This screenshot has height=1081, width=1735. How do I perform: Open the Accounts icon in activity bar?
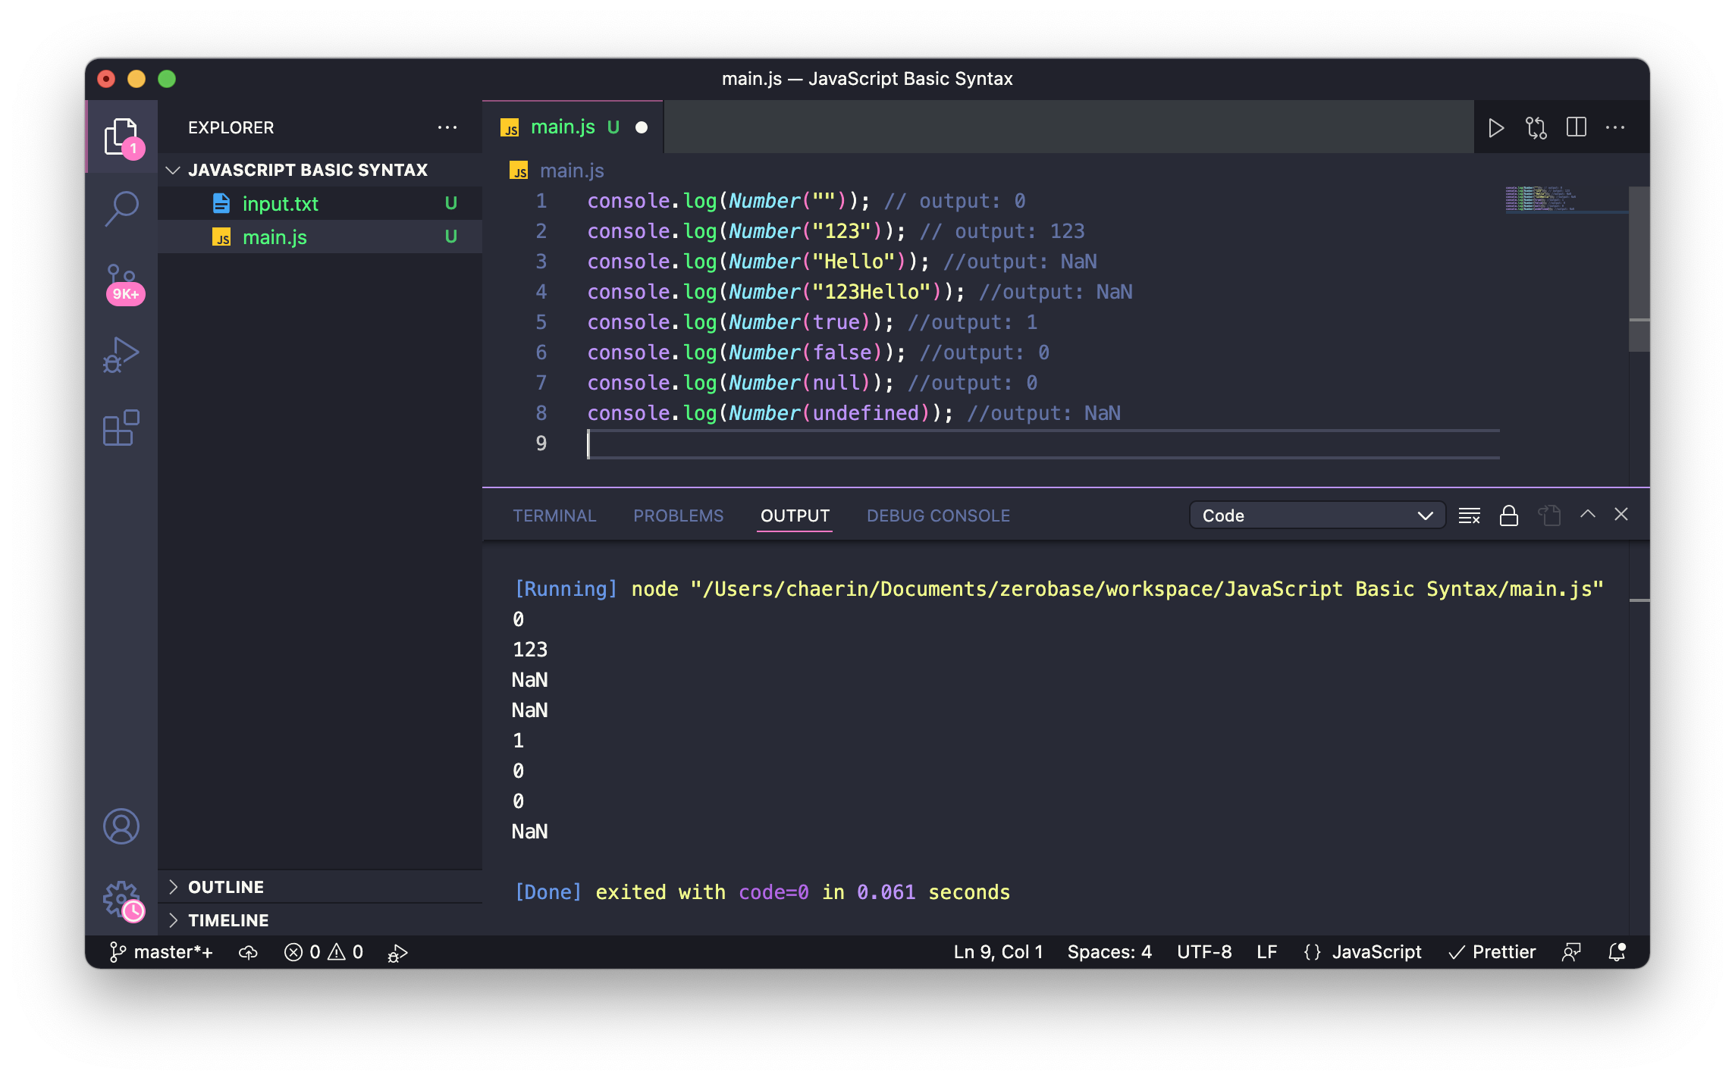tap(121, 826)
